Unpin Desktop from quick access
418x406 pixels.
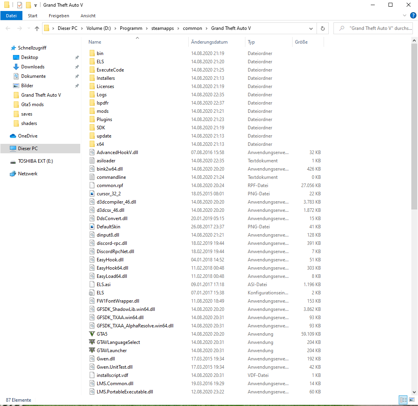coord(77,57)
